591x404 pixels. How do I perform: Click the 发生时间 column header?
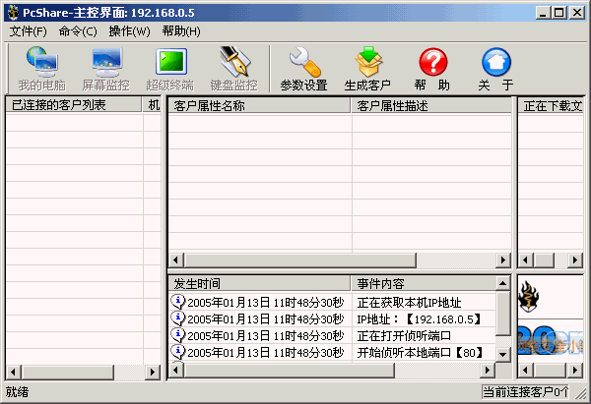[x=259, y=283]
